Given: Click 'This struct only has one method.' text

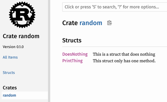Looking at the screenshot, I should [x=124, y=61].
